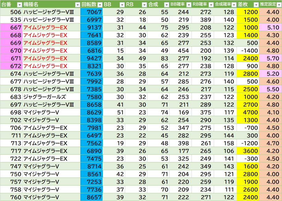The width and height of the screenshot is (282, 201).
Task: Select the RB確率 cell showing 349
Action: pos(203,166)
